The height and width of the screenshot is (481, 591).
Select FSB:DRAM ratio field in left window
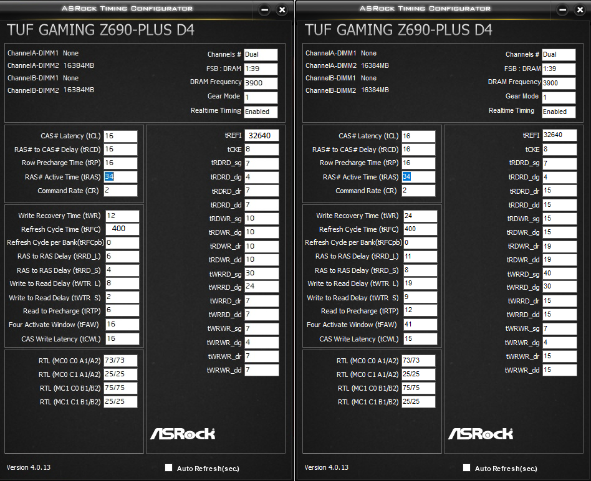click(261, 69)
